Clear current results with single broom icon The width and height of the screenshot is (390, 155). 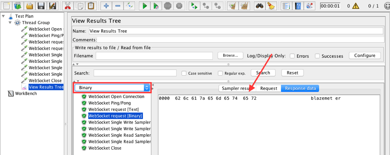233,5
